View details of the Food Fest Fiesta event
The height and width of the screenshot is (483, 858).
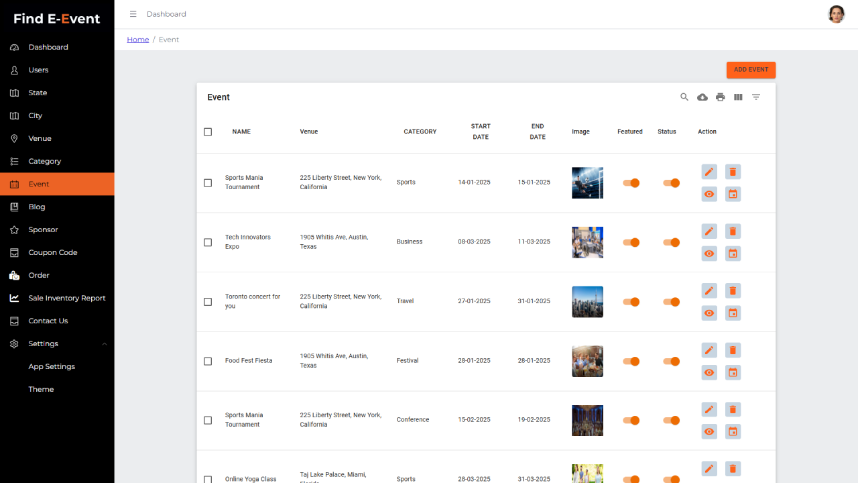(709, 372)
